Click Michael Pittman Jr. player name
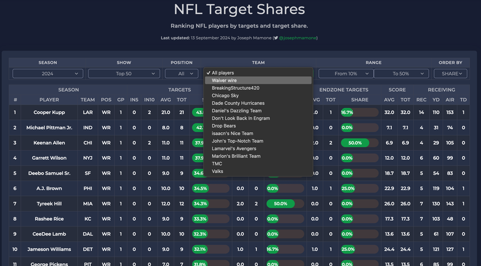 [x=49, y=127]
